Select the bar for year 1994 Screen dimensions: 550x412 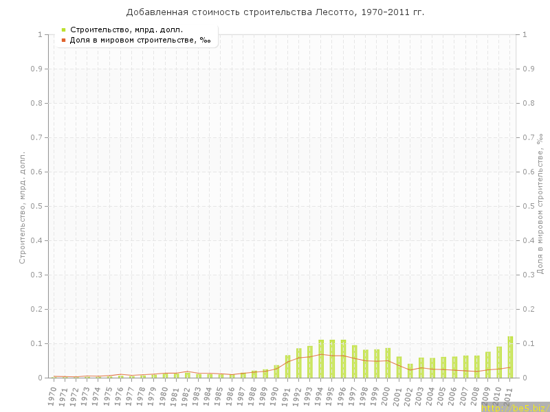pyautogui.click(x=321, y=359)
